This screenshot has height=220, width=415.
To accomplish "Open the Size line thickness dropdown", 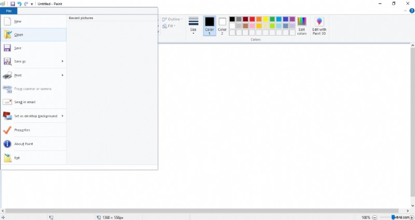I will coord(193,25).
